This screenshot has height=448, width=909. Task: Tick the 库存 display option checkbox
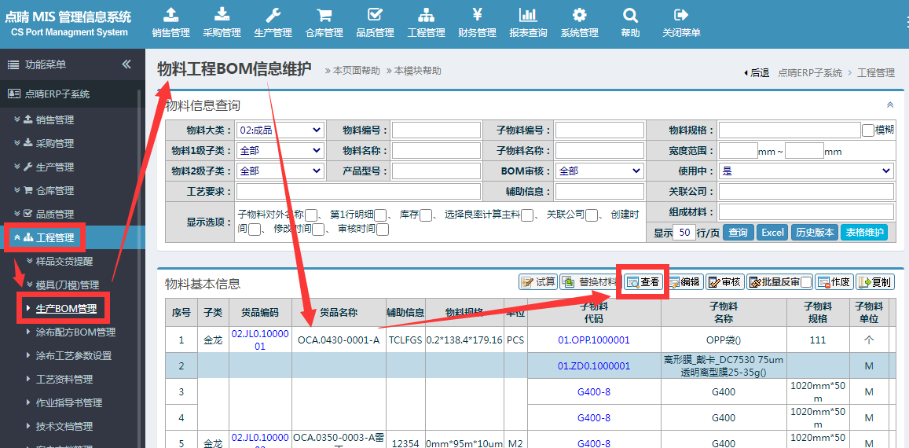tap(425, 215)
